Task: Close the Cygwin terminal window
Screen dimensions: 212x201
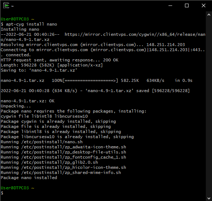Action: point(204,6)
